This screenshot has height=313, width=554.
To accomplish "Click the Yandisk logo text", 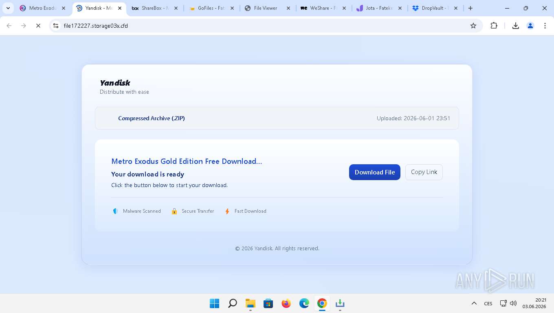I will [x=115, y=83].
